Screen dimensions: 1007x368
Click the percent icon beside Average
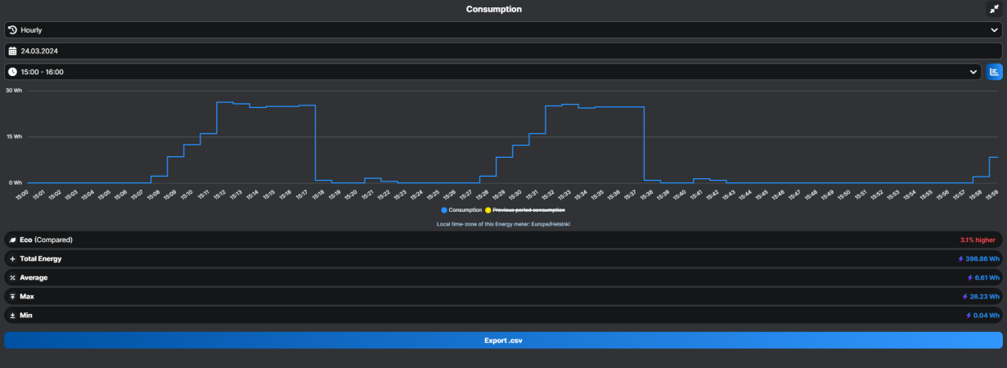[12, 278]
